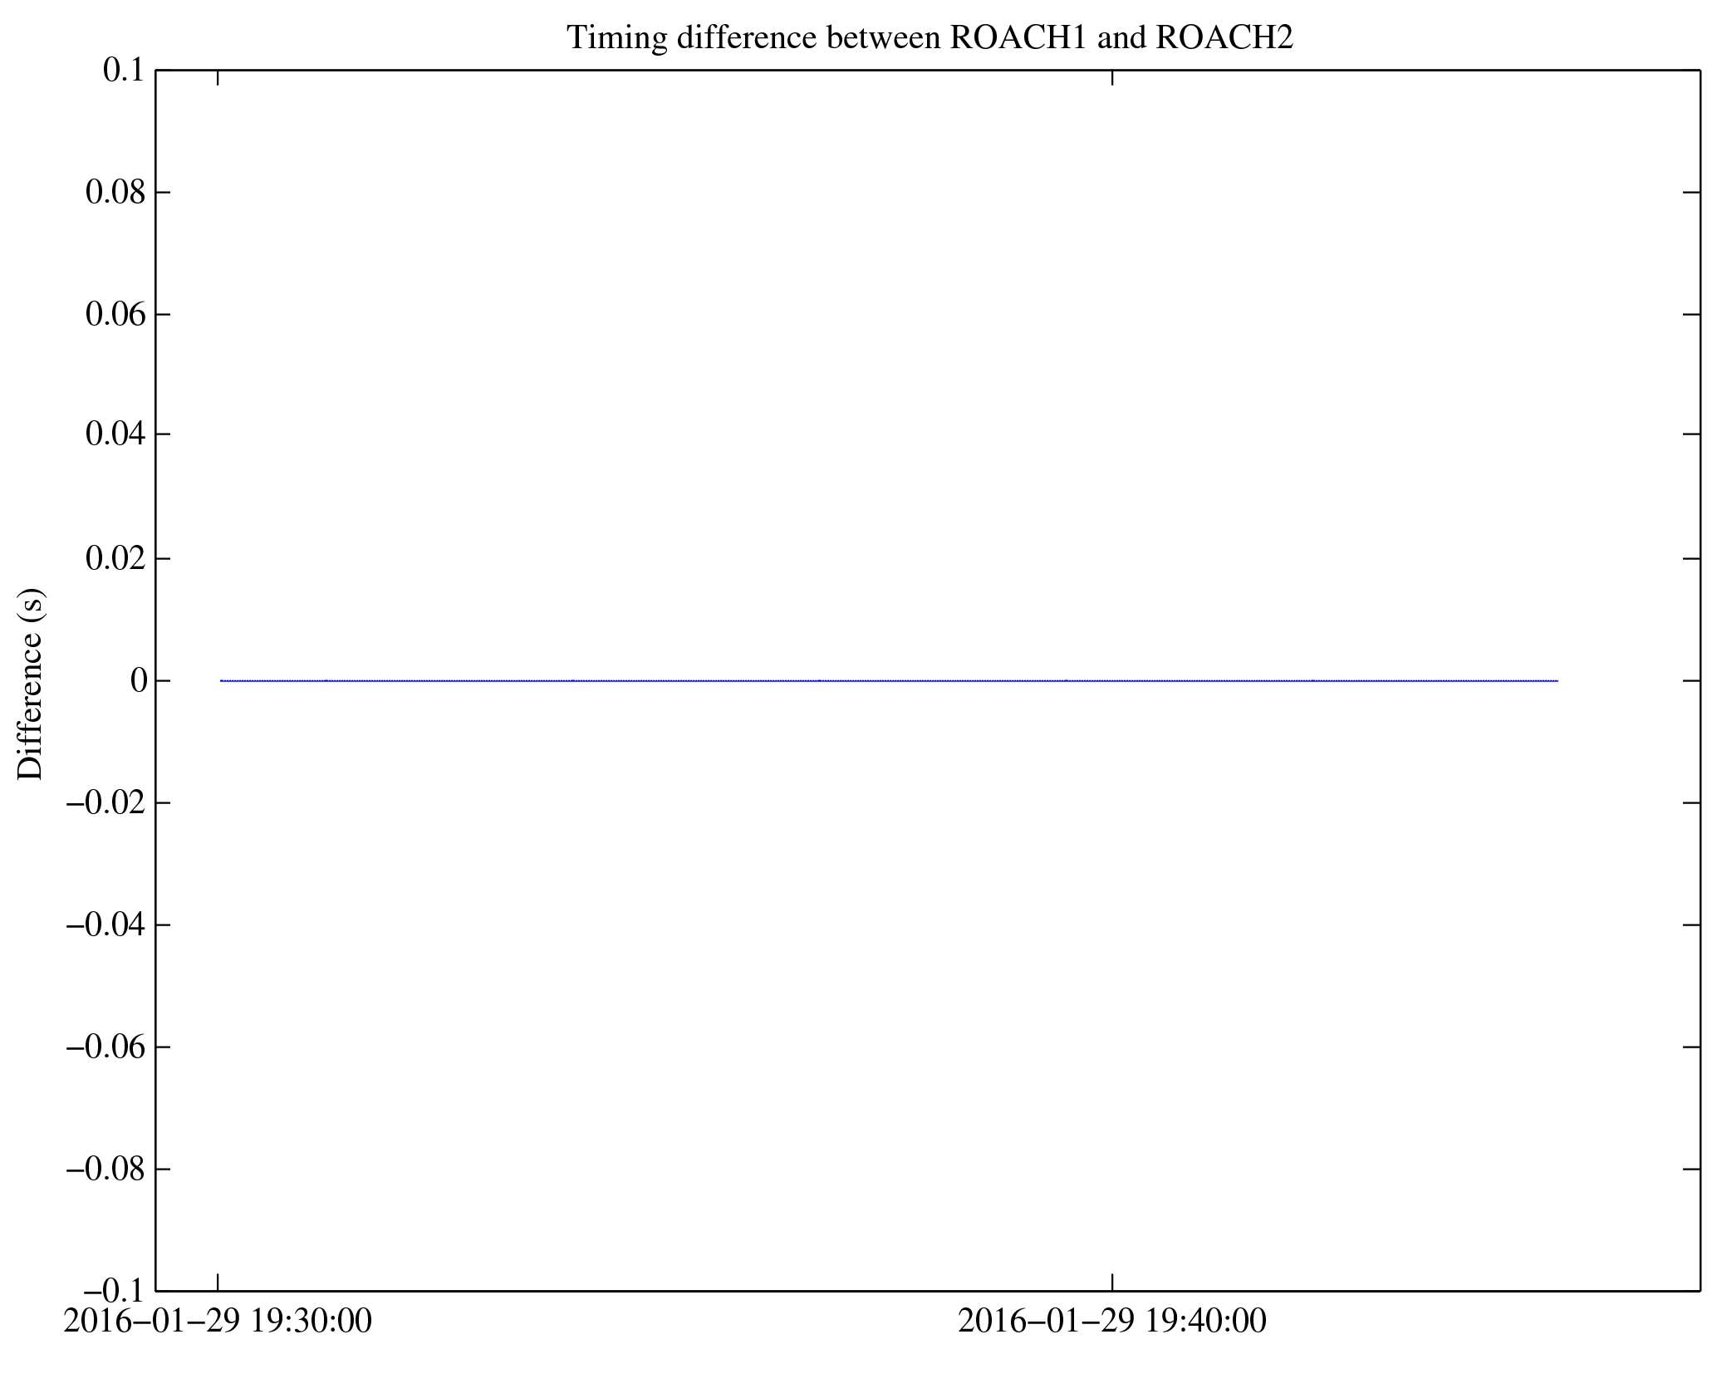Image resolution: width=1717 pixels, height=1398 pixels.
Task: Click the −0.08 y-axis tick label
Action: (x=106, y=1169)
